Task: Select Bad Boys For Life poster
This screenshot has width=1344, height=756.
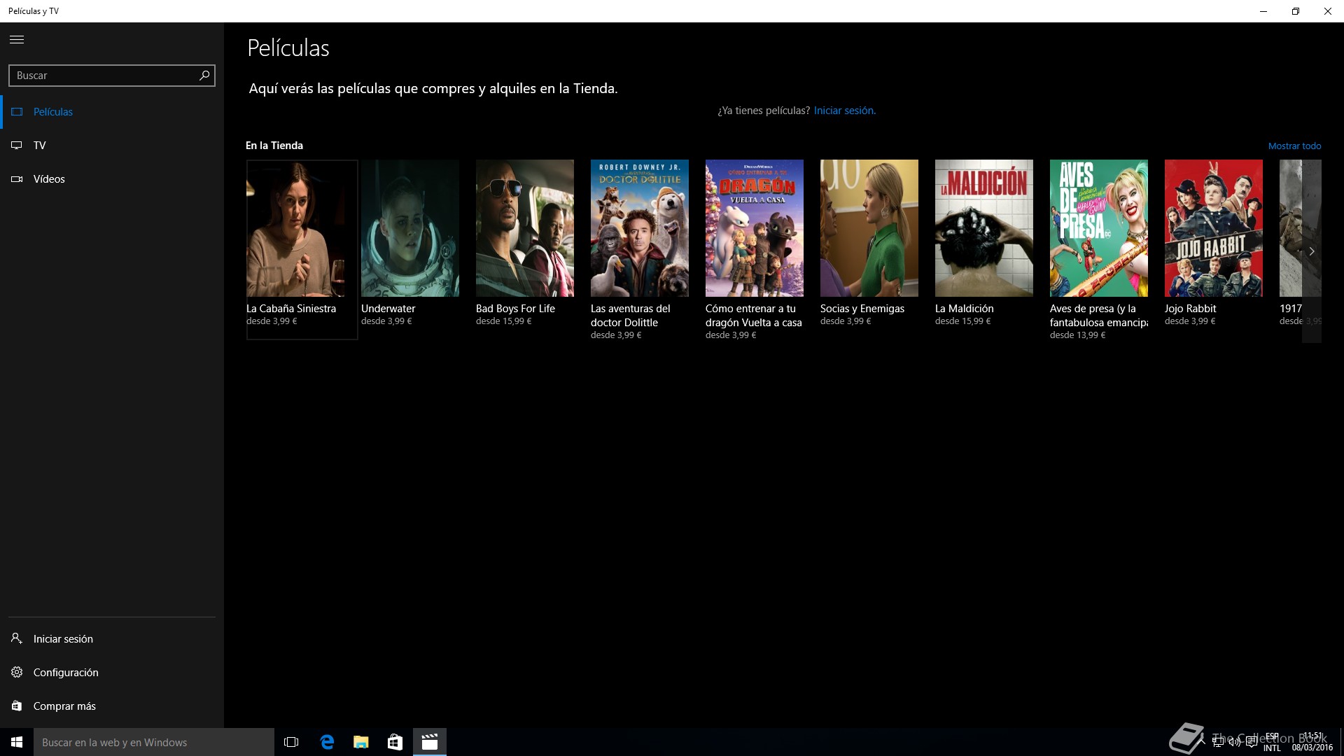Action: (525, 228)
